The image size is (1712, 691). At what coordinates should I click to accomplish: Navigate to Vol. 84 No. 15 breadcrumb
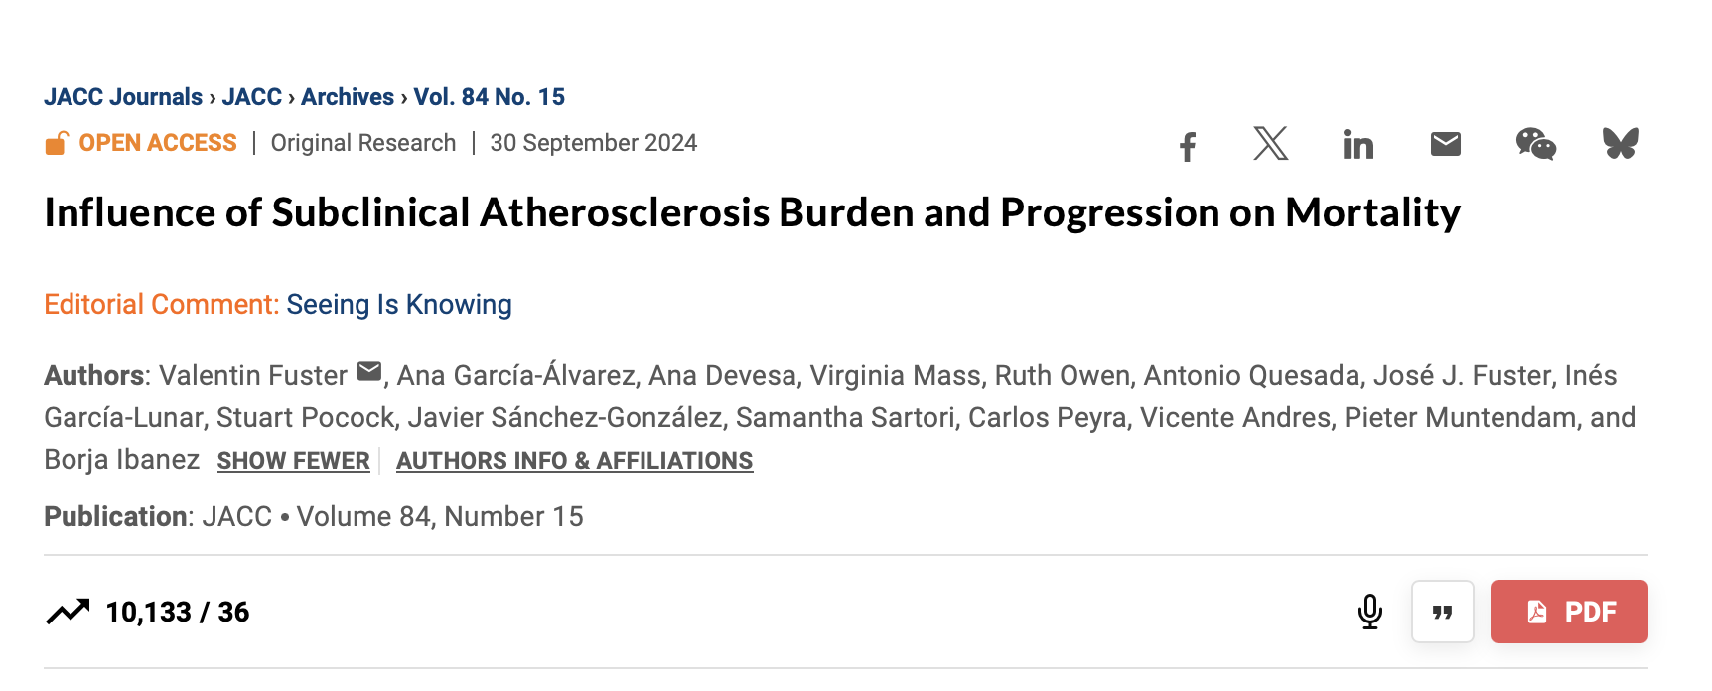[489, 97]
